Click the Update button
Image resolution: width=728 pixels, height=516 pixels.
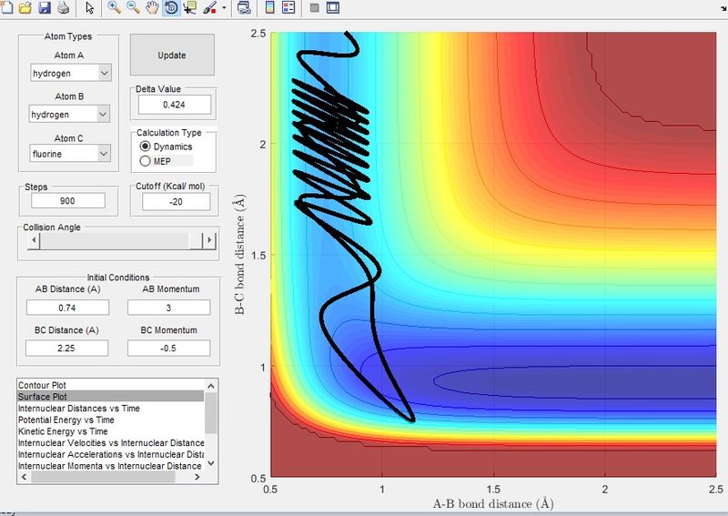[172, 55]
